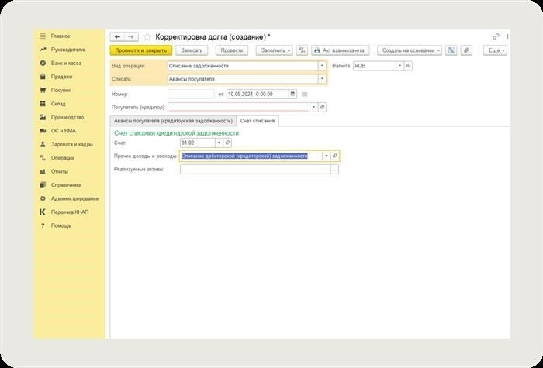Click the Зарплата и кадры person icon
Viewport: 543px width, 368px height.
click(43, 144)
